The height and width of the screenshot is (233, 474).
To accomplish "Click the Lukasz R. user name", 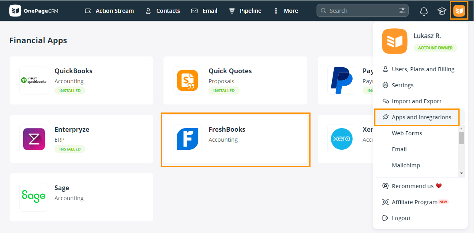I will (x=427, y=36).
